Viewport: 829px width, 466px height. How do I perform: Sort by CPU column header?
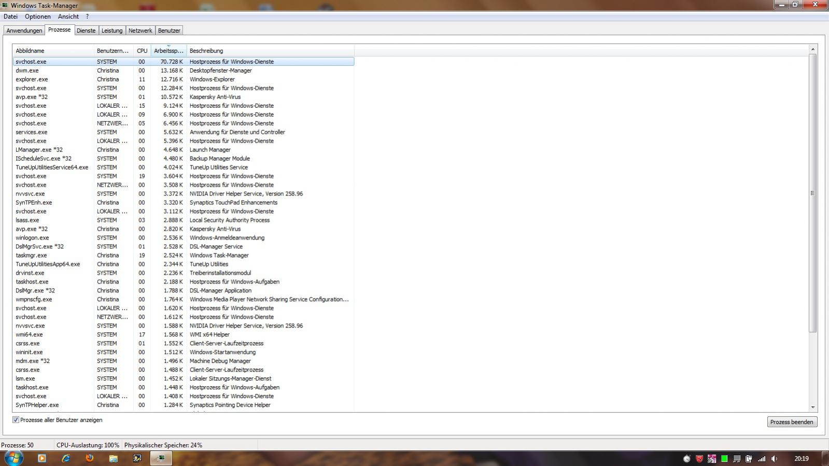[142, 51]
